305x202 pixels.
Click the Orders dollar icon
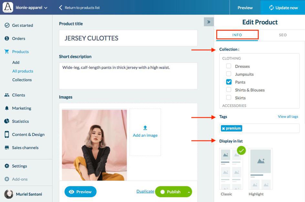click(x=7, y=39)
